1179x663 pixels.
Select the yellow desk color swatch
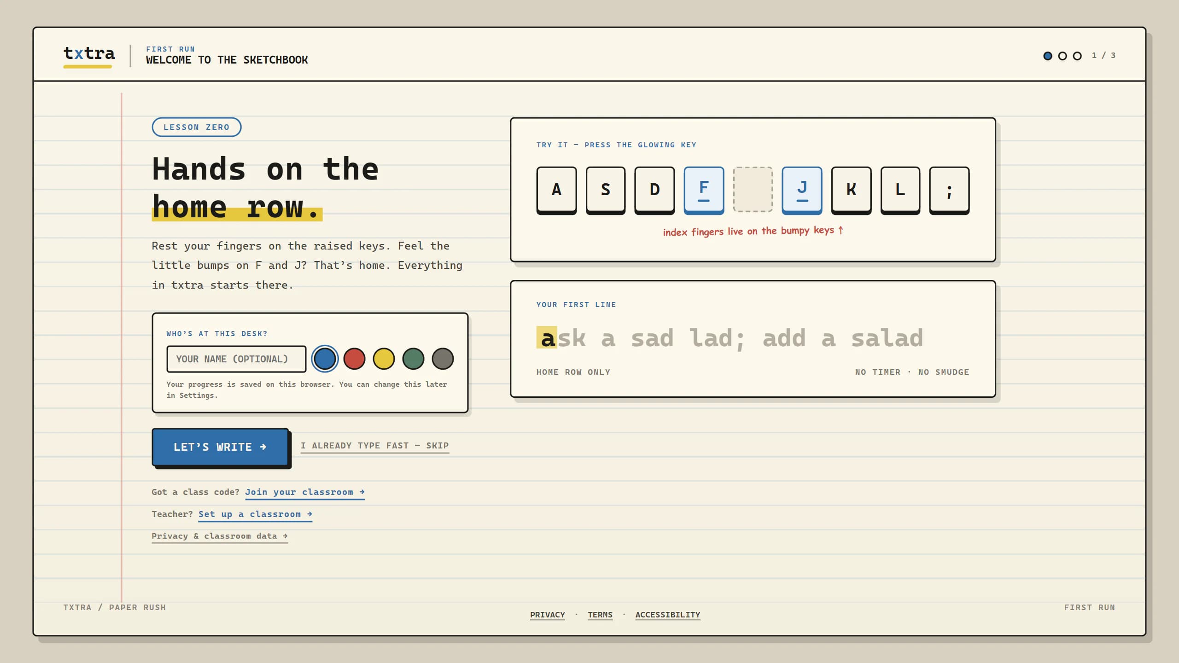pyautogui.click(x=384, y=359)
